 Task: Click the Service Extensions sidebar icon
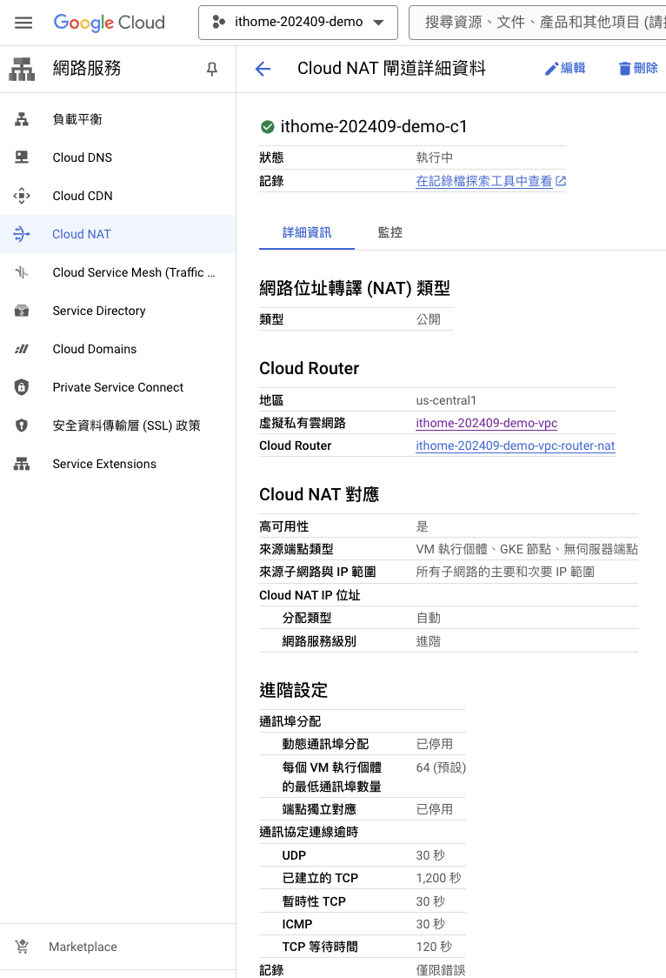[22, 464]
